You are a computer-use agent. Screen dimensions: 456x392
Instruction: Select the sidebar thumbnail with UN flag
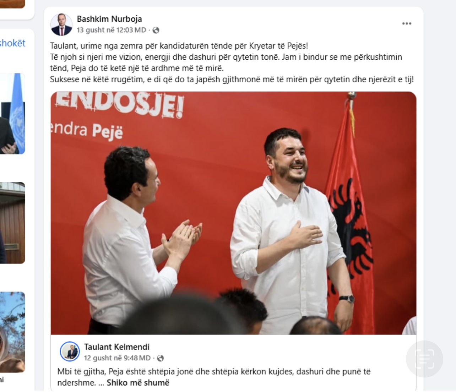12,114
